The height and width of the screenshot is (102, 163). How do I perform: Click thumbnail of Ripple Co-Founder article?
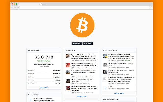click(68, 56)
